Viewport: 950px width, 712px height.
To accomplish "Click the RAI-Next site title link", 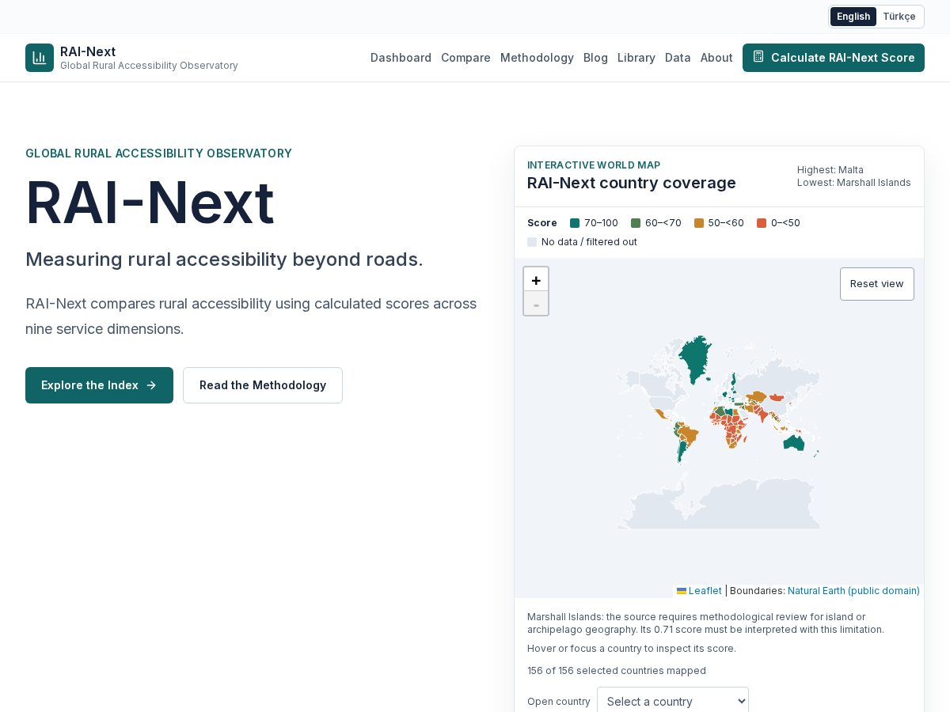I will [88, 51].
